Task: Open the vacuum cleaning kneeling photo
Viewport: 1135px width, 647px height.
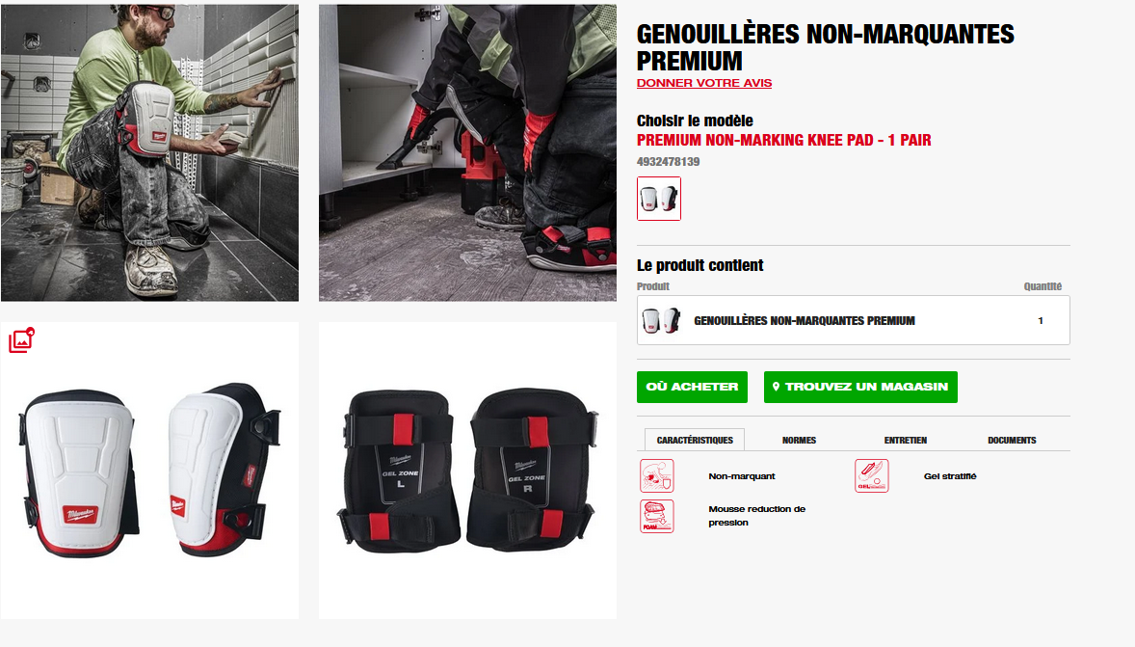Action: [467, 152]
